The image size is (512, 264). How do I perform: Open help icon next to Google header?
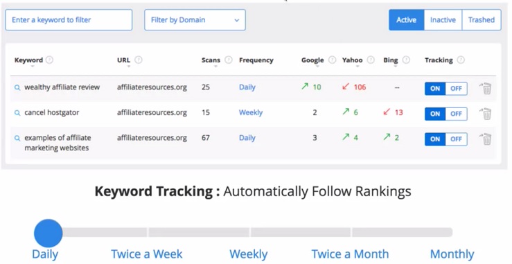(x=332, y=60)
